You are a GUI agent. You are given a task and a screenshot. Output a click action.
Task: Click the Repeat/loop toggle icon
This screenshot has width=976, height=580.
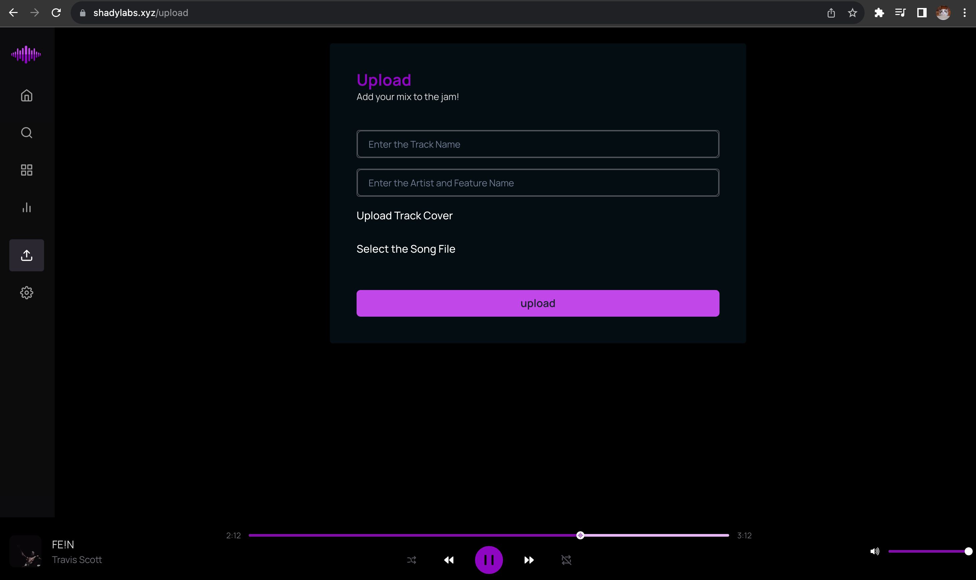coord(566,560)
